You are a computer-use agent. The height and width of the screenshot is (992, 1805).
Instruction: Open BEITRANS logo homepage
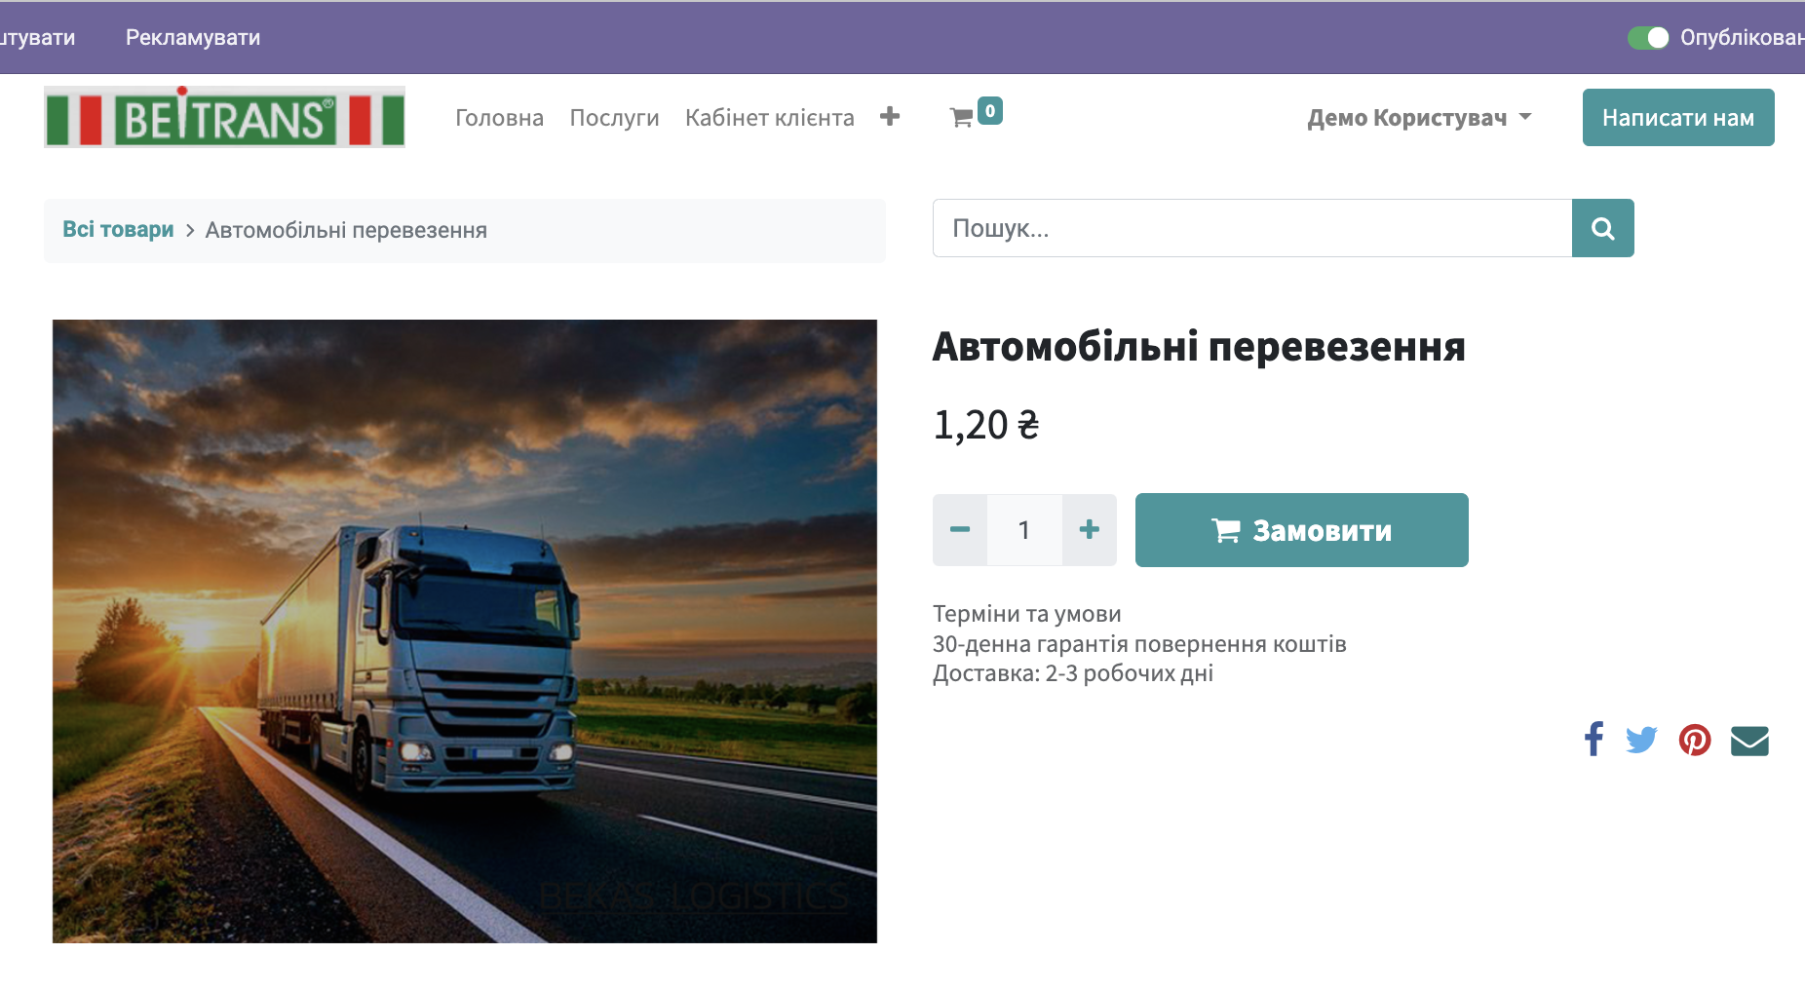pos(224,117)
